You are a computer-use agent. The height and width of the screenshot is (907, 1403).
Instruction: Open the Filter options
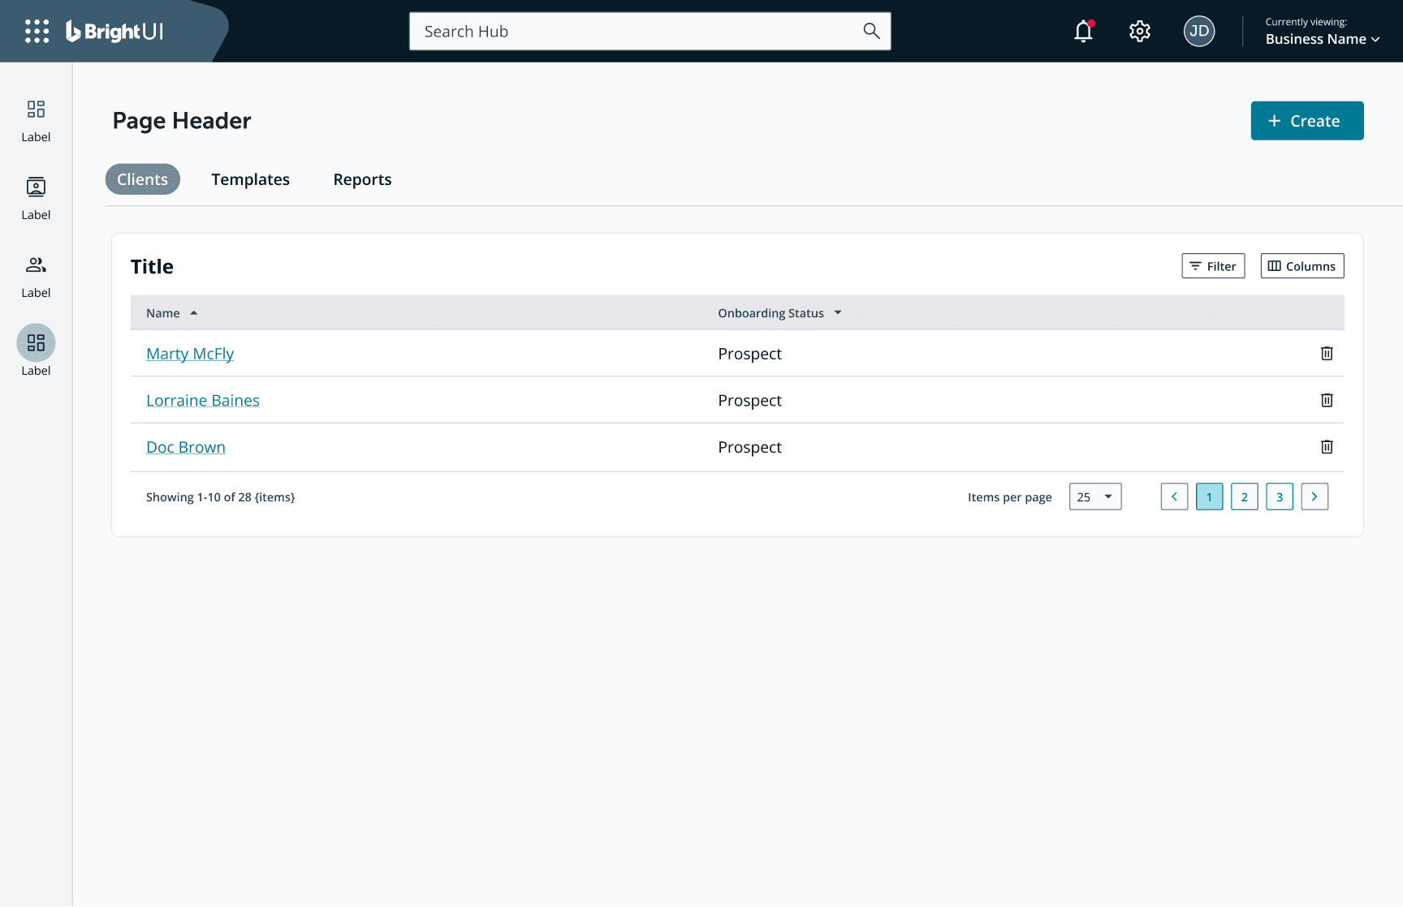point(1213,266)
